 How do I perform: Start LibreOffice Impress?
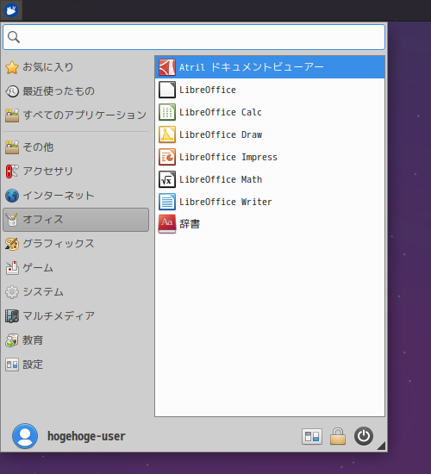[x=270, y=157]
